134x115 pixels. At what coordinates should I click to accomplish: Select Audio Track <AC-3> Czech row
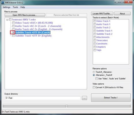[x=38, y=26]
